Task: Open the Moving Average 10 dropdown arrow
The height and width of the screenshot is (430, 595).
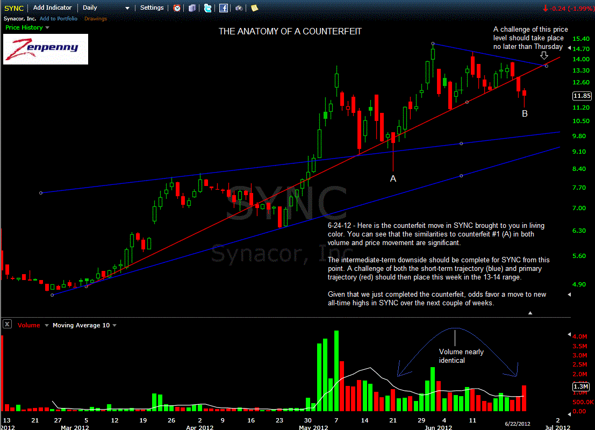Action: [x=114, y=325]
